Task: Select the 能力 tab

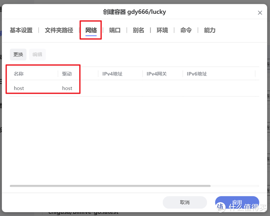Action: 209,30
